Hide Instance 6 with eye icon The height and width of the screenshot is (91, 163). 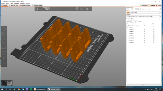(145, 39)
